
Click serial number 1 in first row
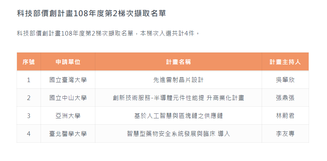[x=29, y=80]
